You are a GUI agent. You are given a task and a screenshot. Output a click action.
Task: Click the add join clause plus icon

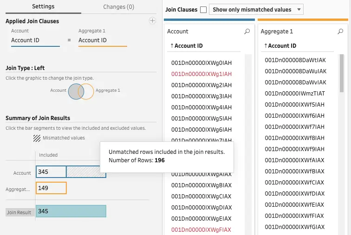pyautogui.click(x=152, y=21)
